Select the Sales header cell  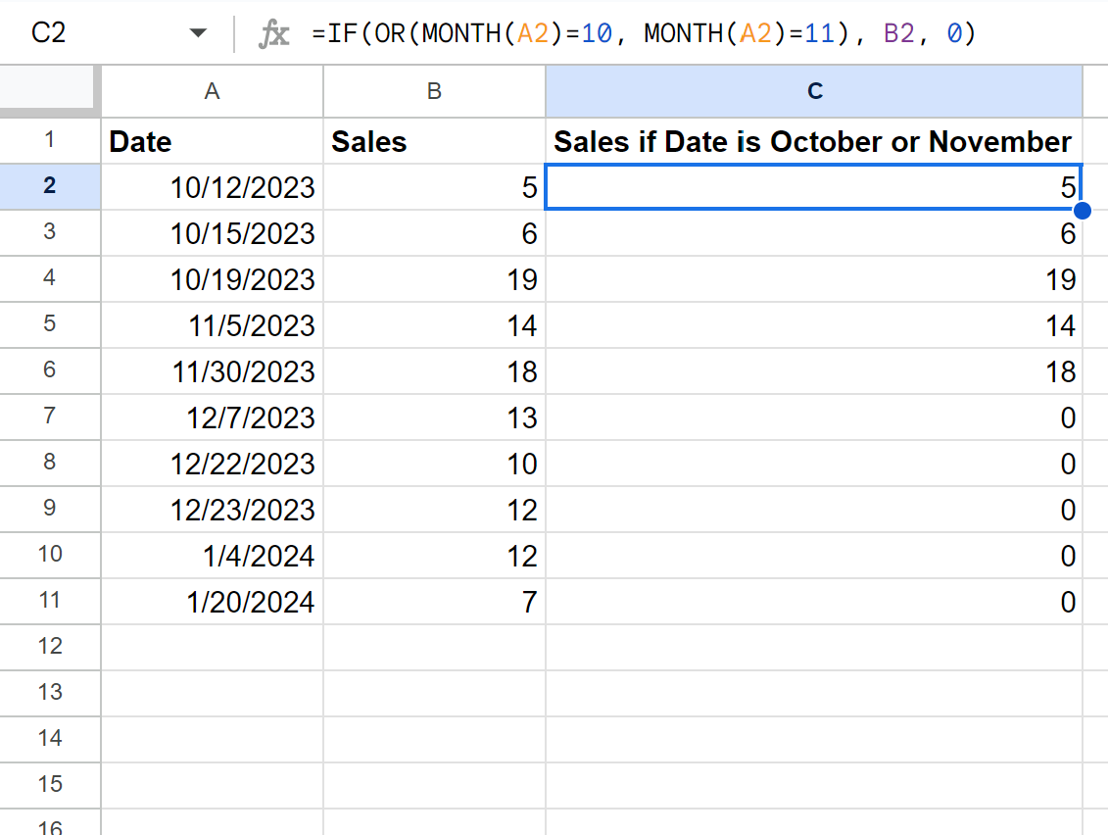click(434, 141)
